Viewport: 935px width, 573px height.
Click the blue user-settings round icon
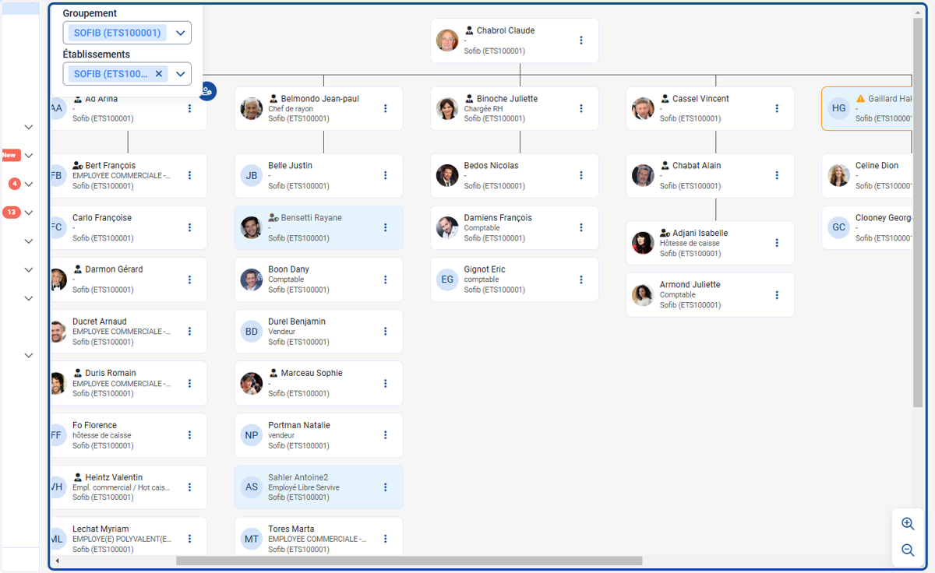[x=206, y=91]
